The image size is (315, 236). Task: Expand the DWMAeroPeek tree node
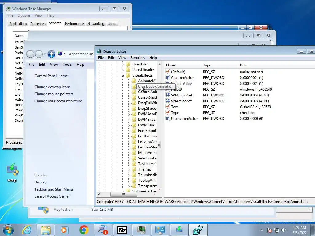[129, 114]
